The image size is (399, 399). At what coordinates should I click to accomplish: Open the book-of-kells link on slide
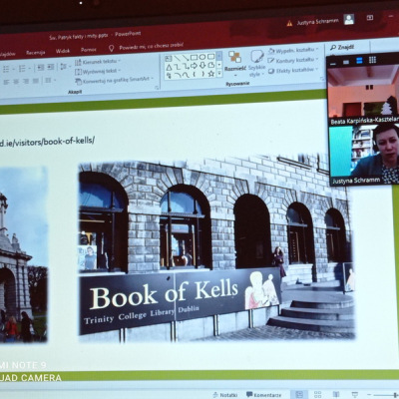pos(47,141)
